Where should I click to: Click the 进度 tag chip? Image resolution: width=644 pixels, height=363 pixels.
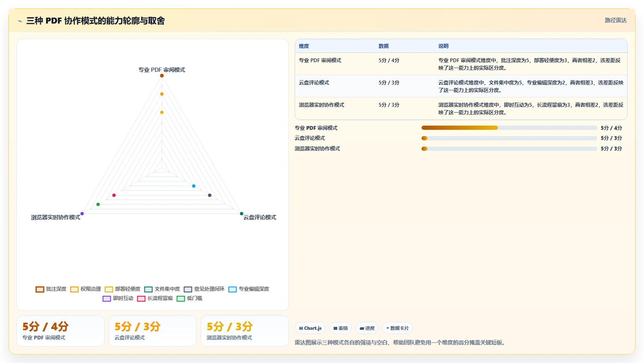[367, 328]
